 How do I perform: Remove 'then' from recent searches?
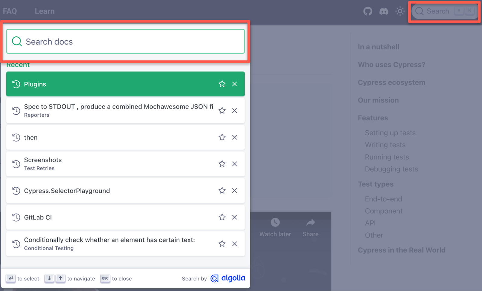coord(235,137)
